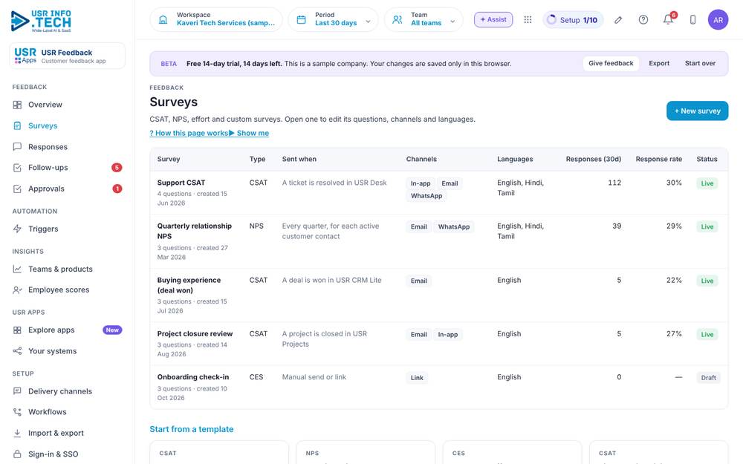
Task: Click the mobile phone preview icon
Action: [692, 20]
